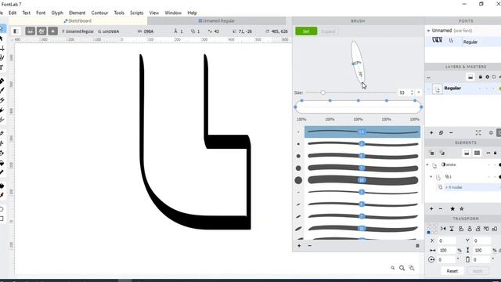
Task: Select the 9 nodes tree item
Action: (x=454, y=187)
